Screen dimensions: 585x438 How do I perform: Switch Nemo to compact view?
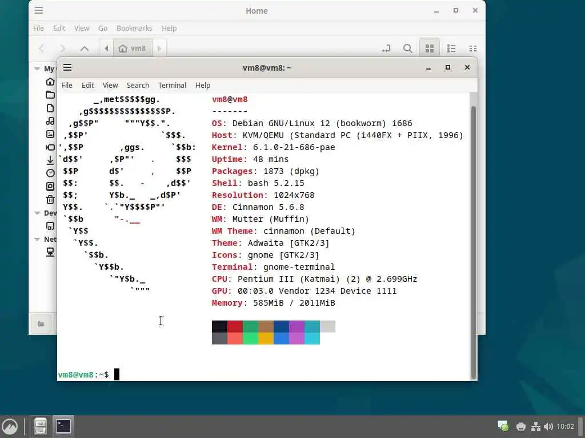[472, 48]
